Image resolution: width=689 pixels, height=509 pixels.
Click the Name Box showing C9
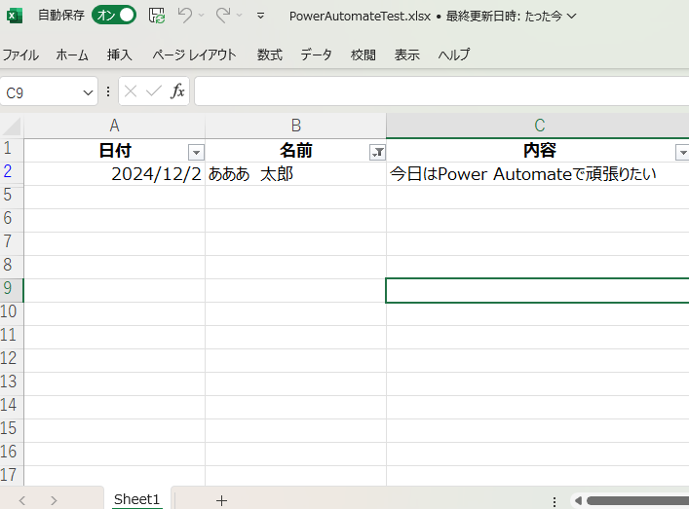(x=42, y=92)
